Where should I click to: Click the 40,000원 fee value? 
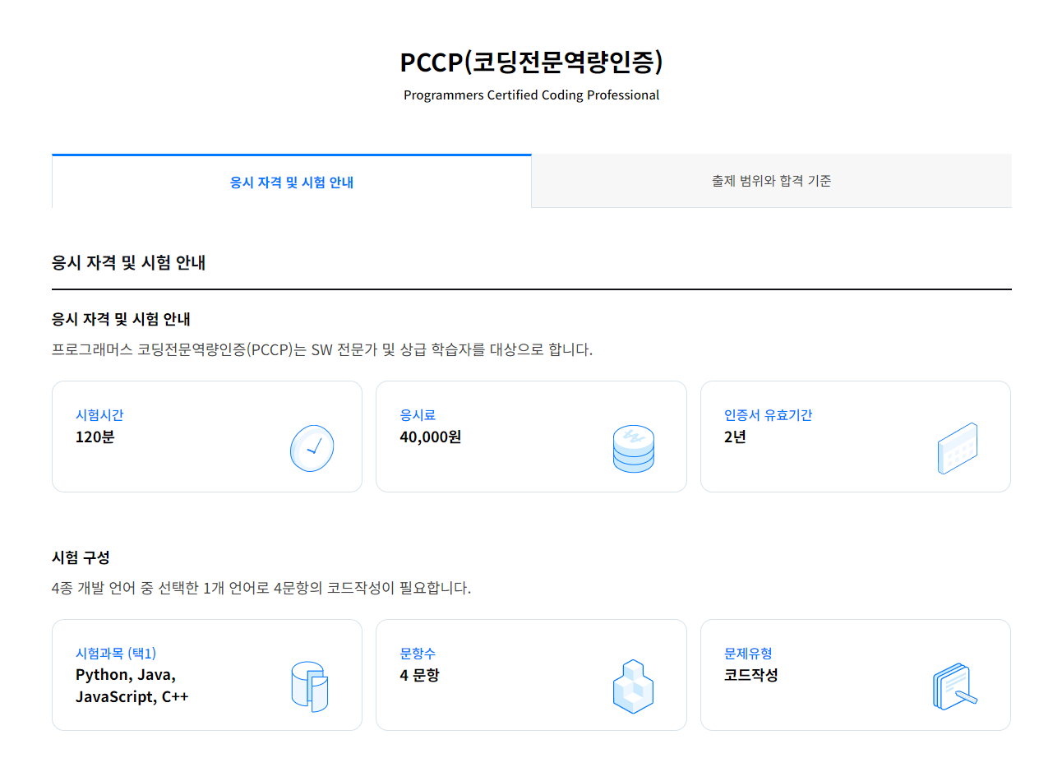point(431,437)
